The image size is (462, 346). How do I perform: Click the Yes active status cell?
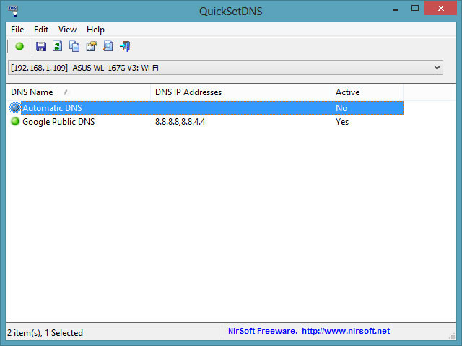point(342,122)
